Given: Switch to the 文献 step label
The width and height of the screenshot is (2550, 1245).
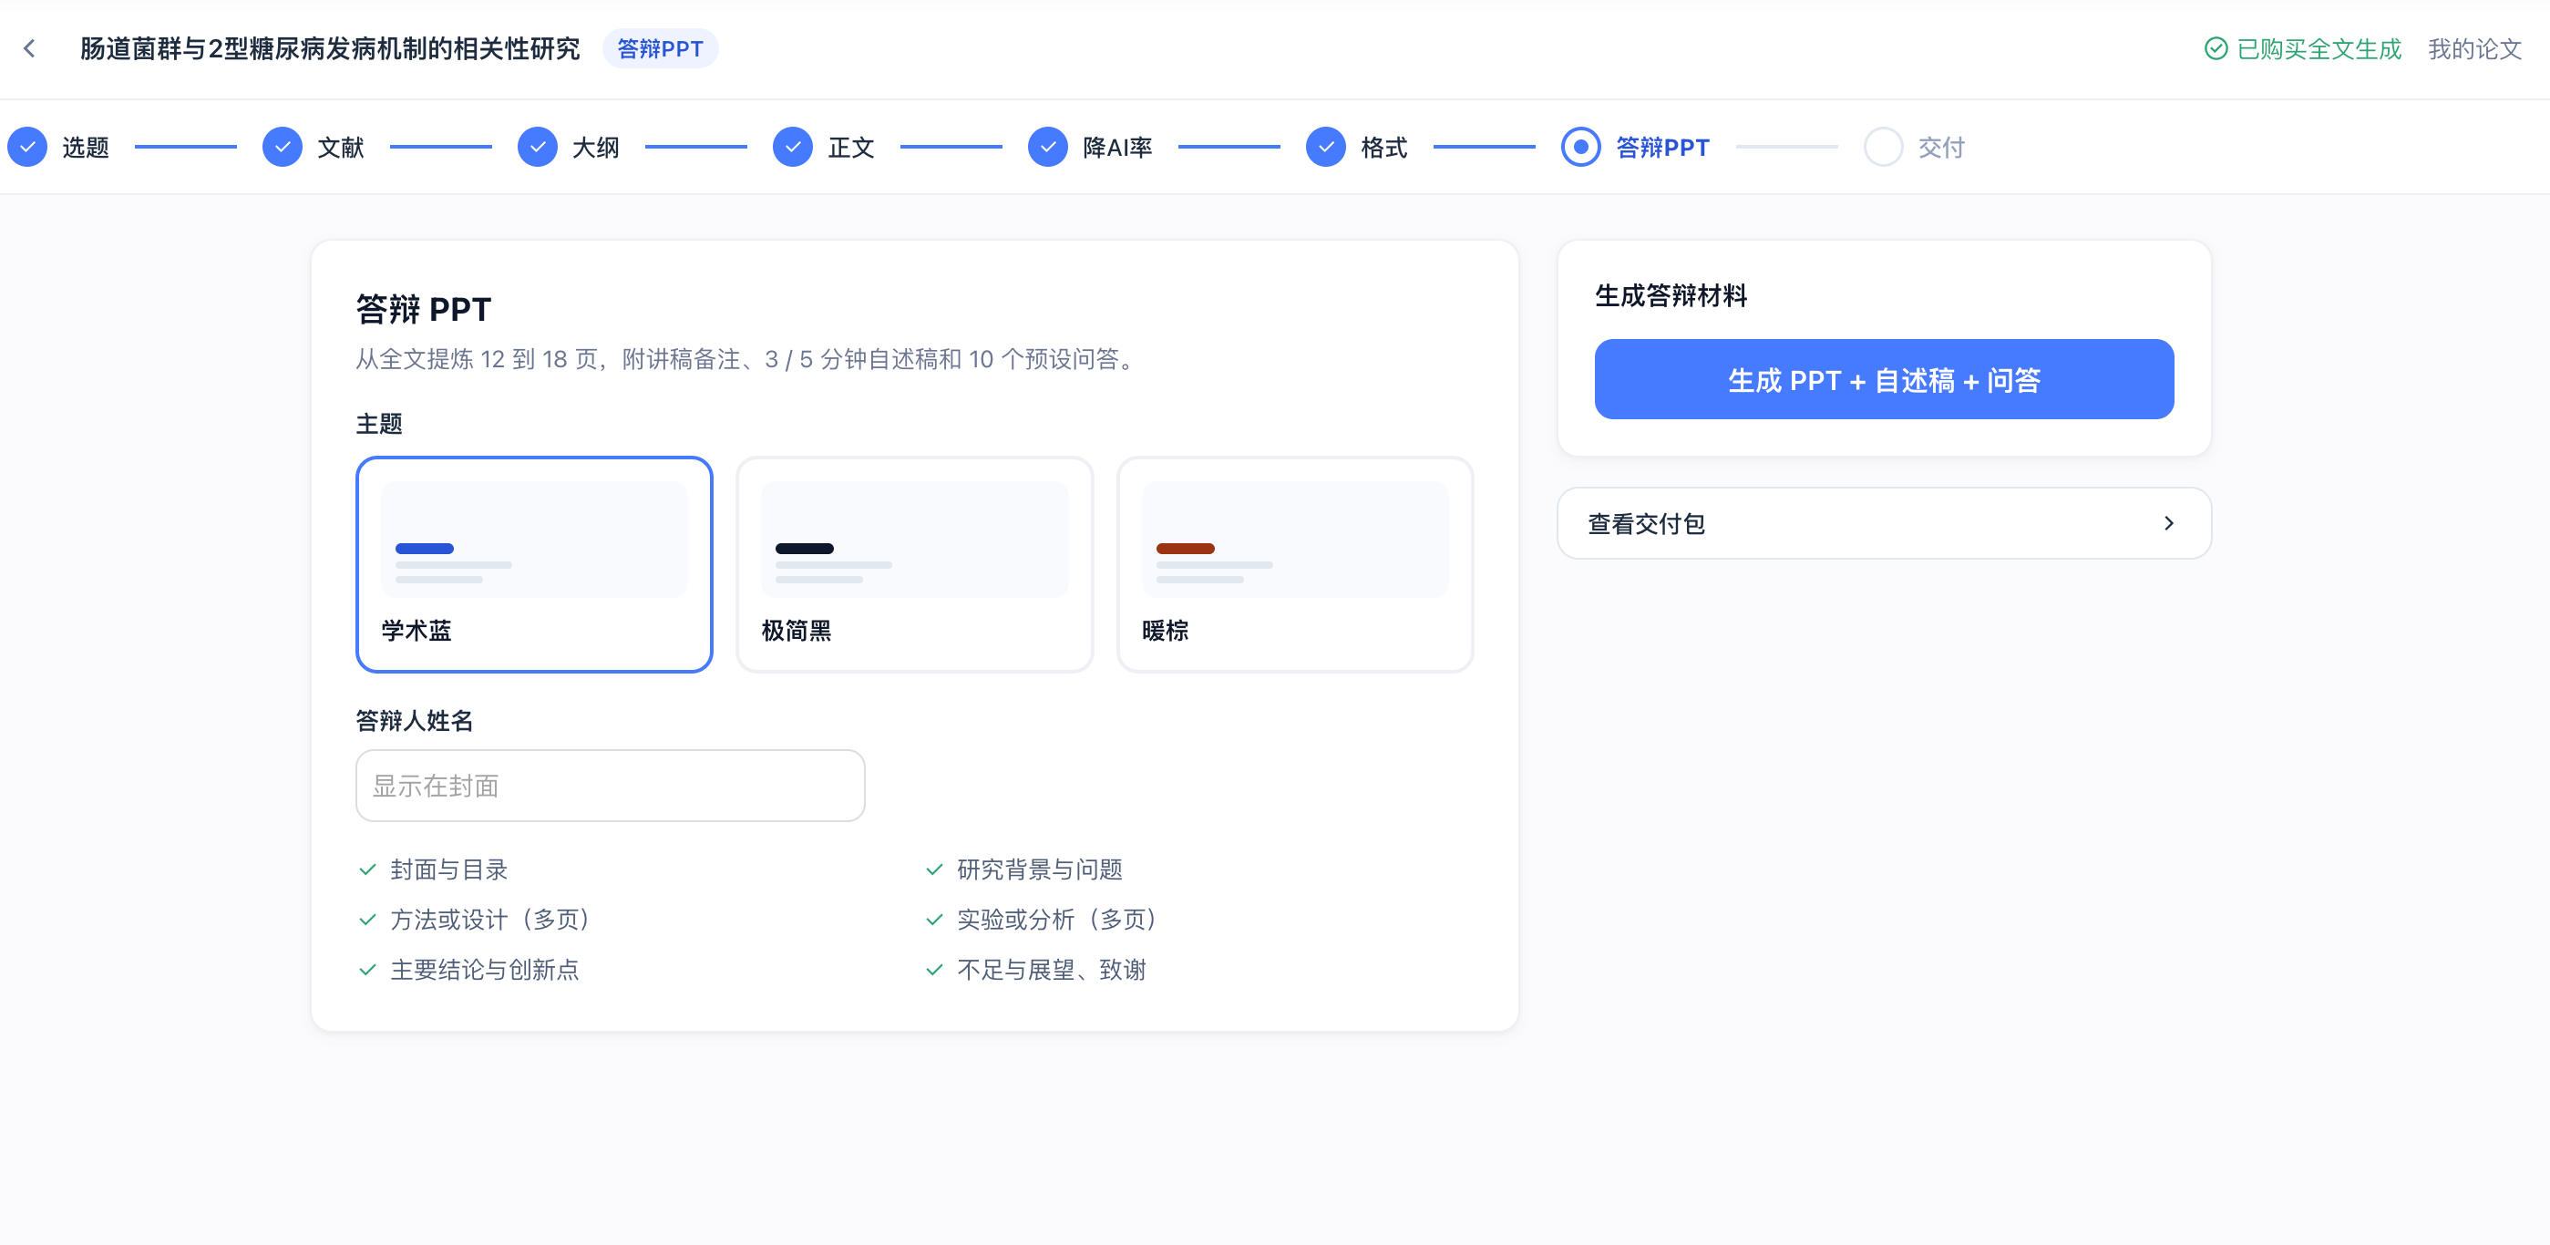Looking at the screenshot, I should tap(341, 148).
